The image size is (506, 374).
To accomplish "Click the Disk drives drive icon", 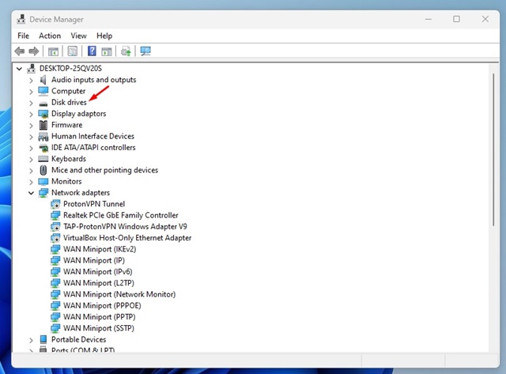I will click(x=43, y=104).
